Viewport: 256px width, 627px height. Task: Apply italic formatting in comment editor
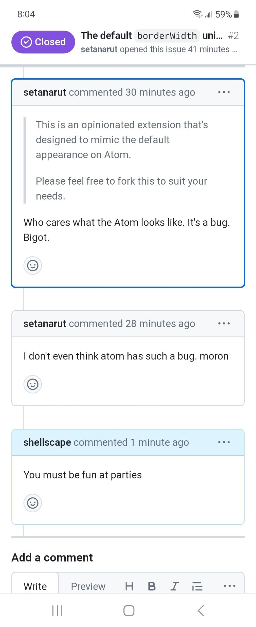tap(174, 586)
